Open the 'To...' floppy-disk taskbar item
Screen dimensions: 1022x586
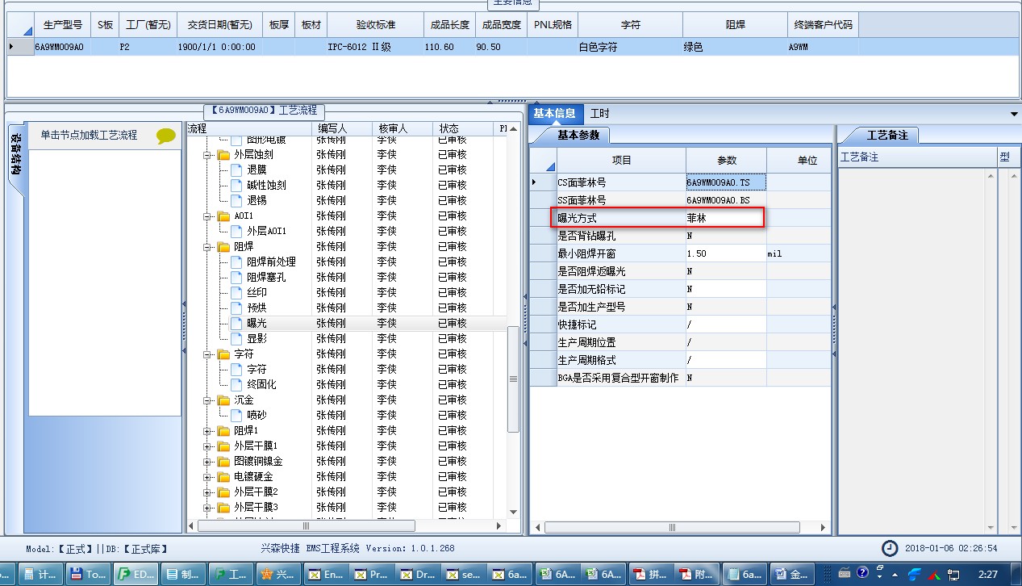click(x=89, y=575)
